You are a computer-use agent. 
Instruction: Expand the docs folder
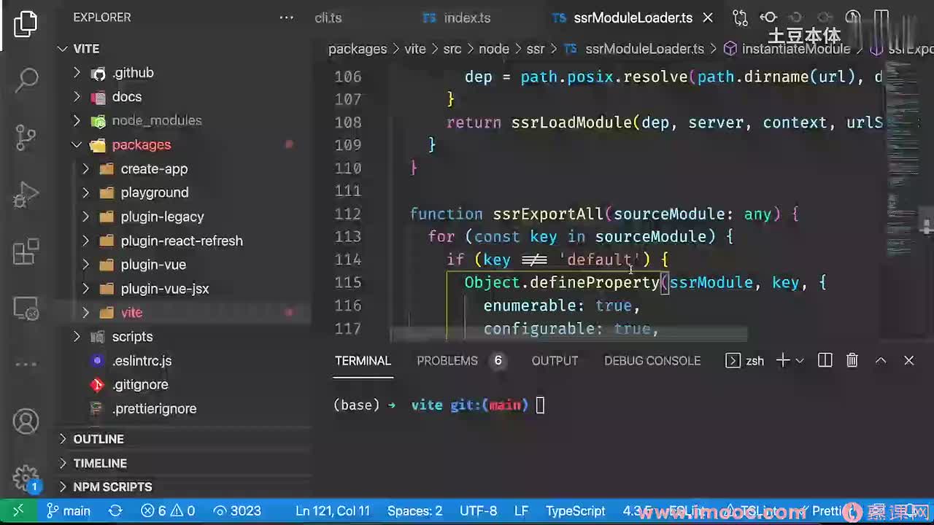pyautogui.click(x=77, y=97)
